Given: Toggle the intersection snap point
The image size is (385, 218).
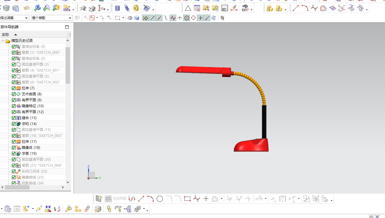Looking at the screenshot, I should [180, 18].
